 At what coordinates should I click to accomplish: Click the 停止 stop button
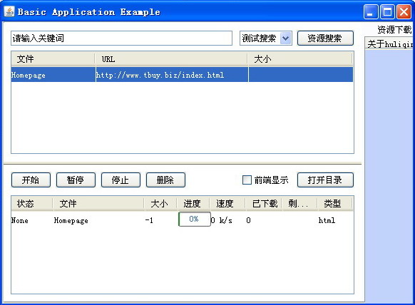[121, 180]
